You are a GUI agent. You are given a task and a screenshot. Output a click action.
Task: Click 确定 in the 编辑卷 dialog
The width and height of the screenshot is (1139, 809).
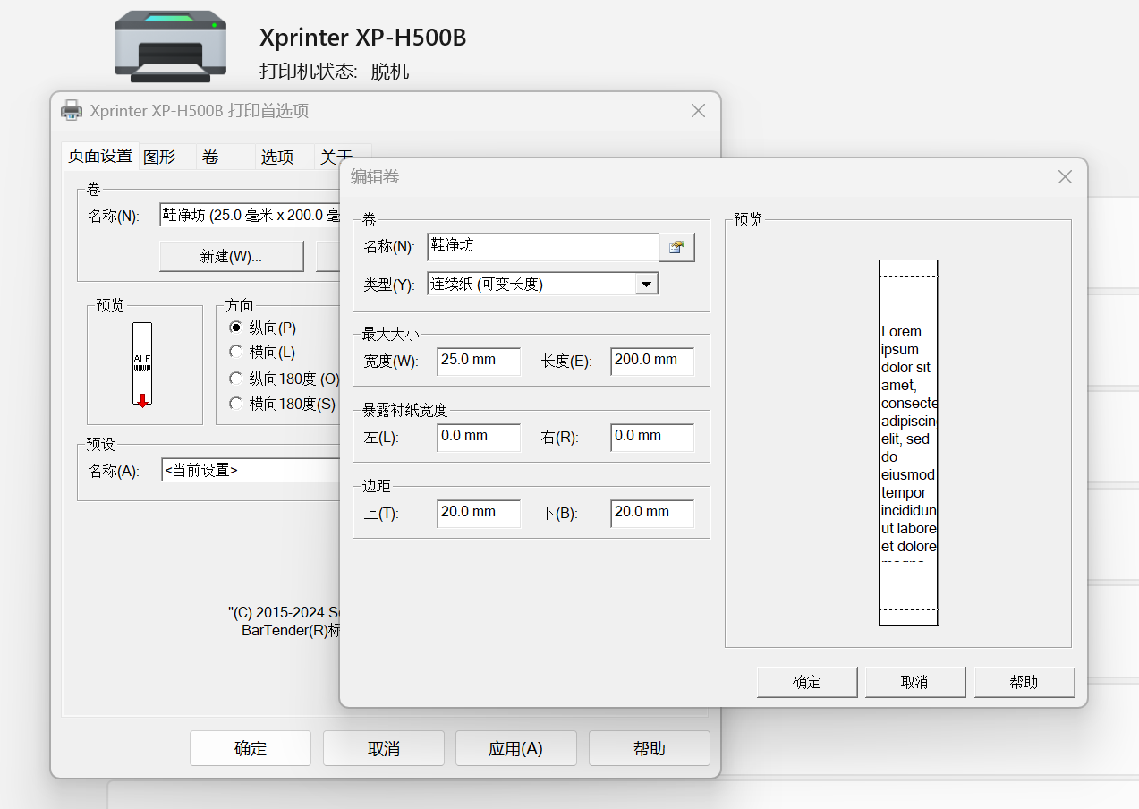[x=806, y=682]
